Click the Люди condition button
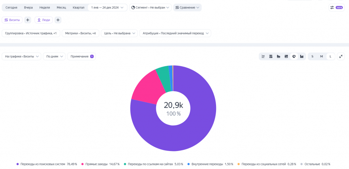 point(44,20)
